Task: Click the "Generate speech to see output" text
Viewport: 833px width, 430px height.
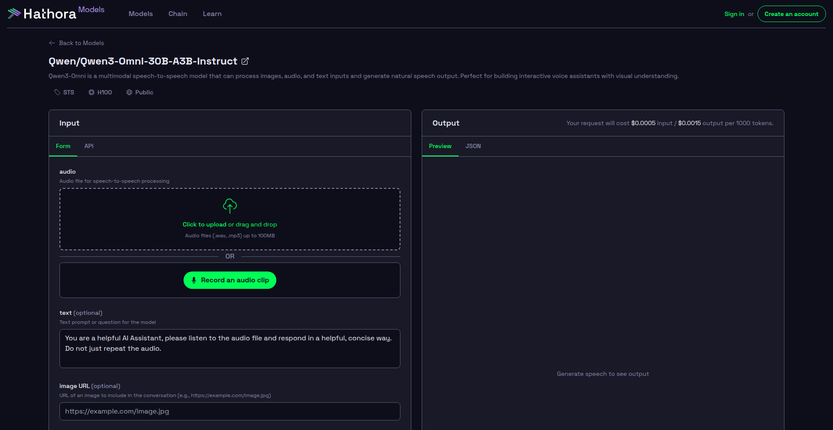Action: pos(603,374)
